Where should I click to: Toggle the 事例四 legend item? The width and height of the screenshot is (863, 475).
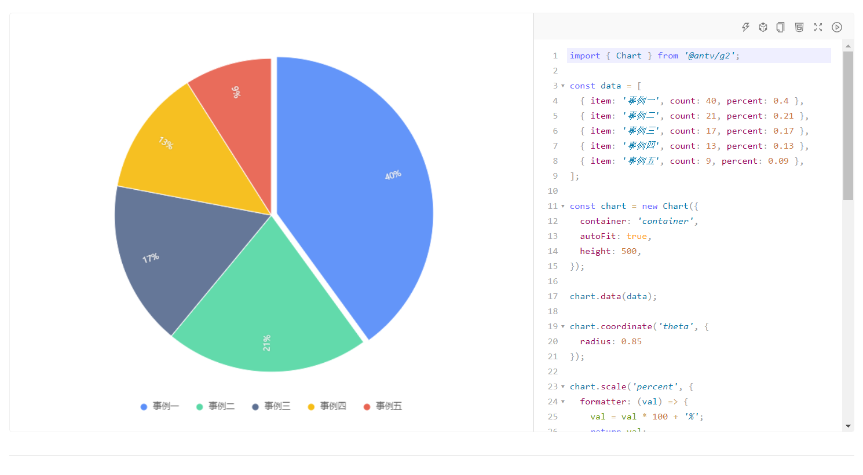point(327,406)
